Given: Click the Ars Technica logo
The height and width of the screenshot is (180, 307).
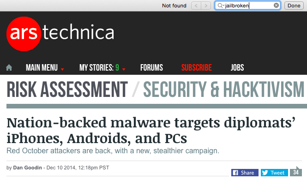Looking at the screenshot, I should coord(60,34).
